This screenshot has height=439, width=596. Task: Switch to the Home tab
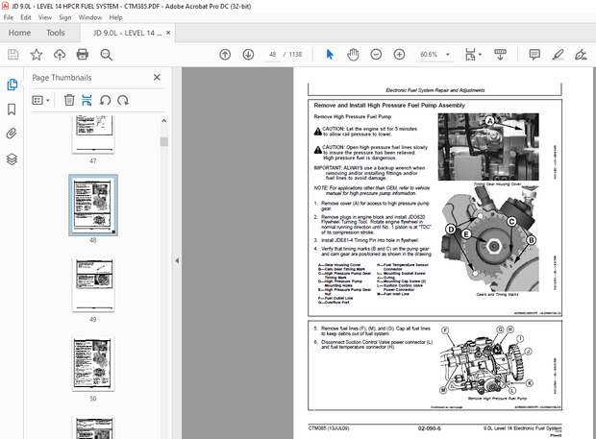point(19,33)
